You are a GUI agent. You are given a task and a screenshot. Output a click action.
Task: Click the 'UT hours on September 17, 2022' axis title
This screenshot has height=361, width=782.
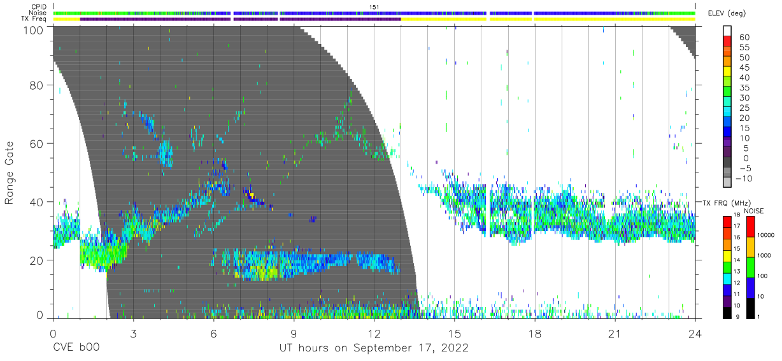374,348
